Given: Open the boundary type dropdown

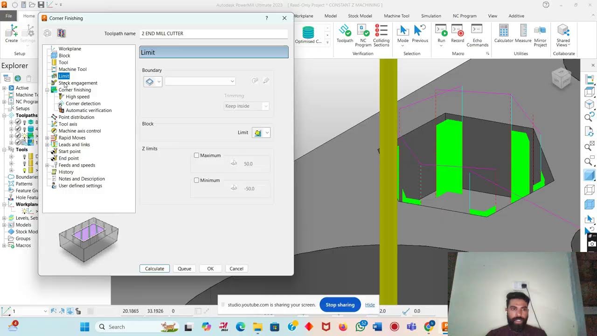Looking at the screenshot, I should 153,81.
